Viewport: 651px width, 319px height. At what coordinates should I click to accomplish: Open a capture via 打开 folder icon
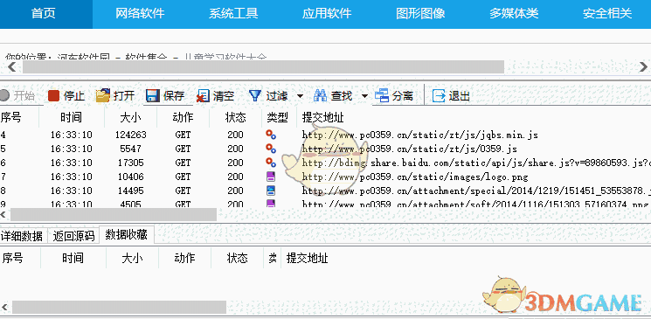102,96
